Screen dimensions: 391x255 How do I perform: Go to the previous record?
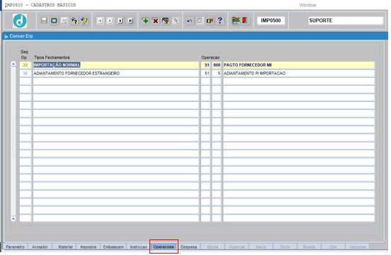pos(110,21)
